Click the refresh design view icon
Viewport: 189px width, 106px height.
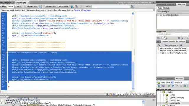pos(81,6)
